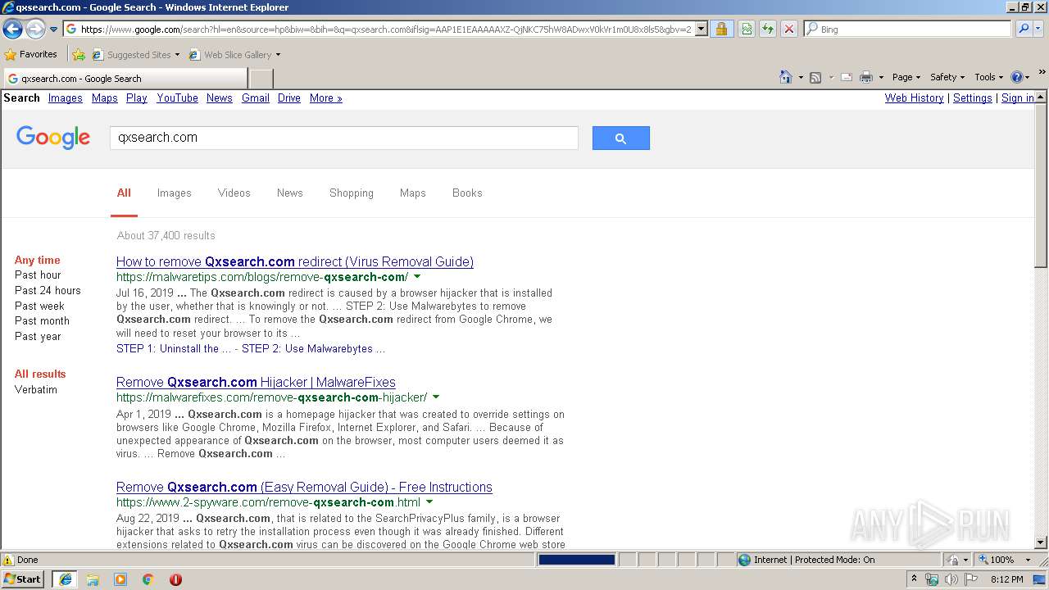
Task: Click the Compatibility View icon
Action: click(x=747, y=29)
